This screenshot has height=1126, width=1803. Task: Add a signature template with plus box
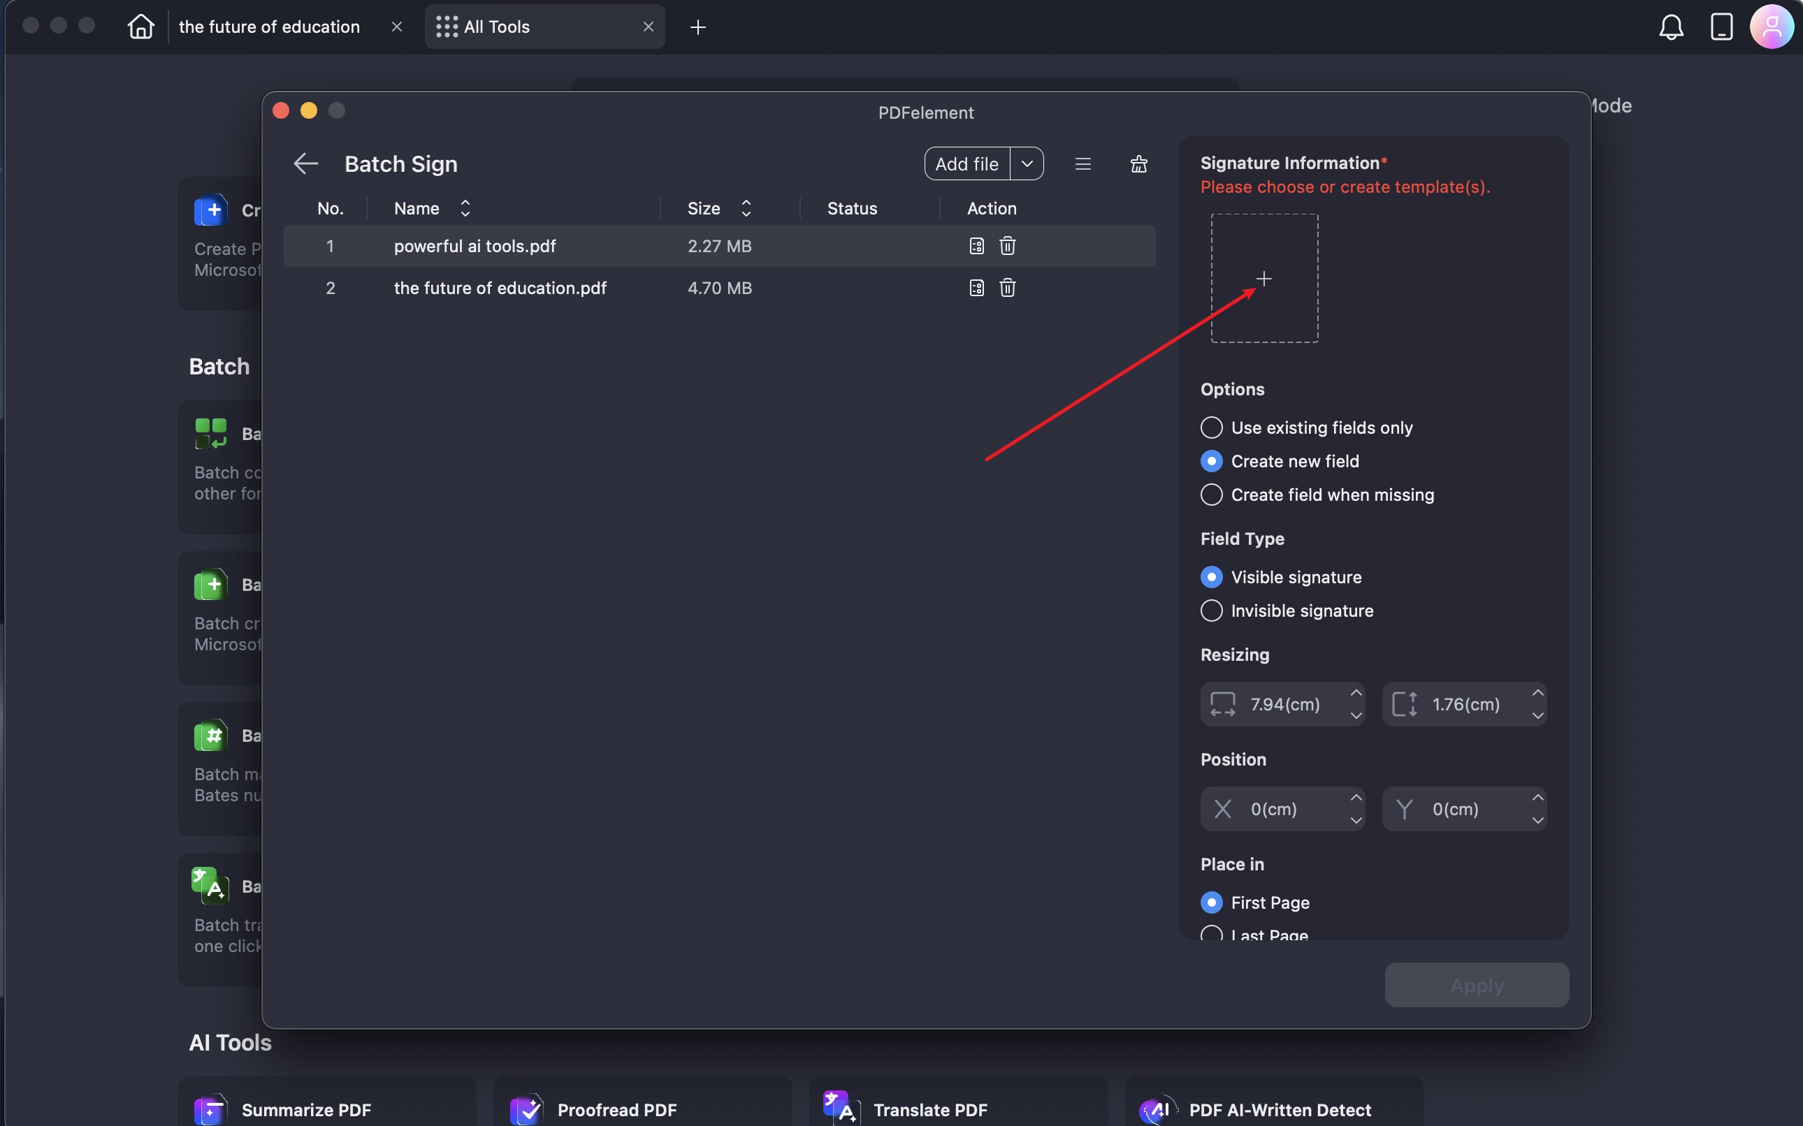point(1264,279)
